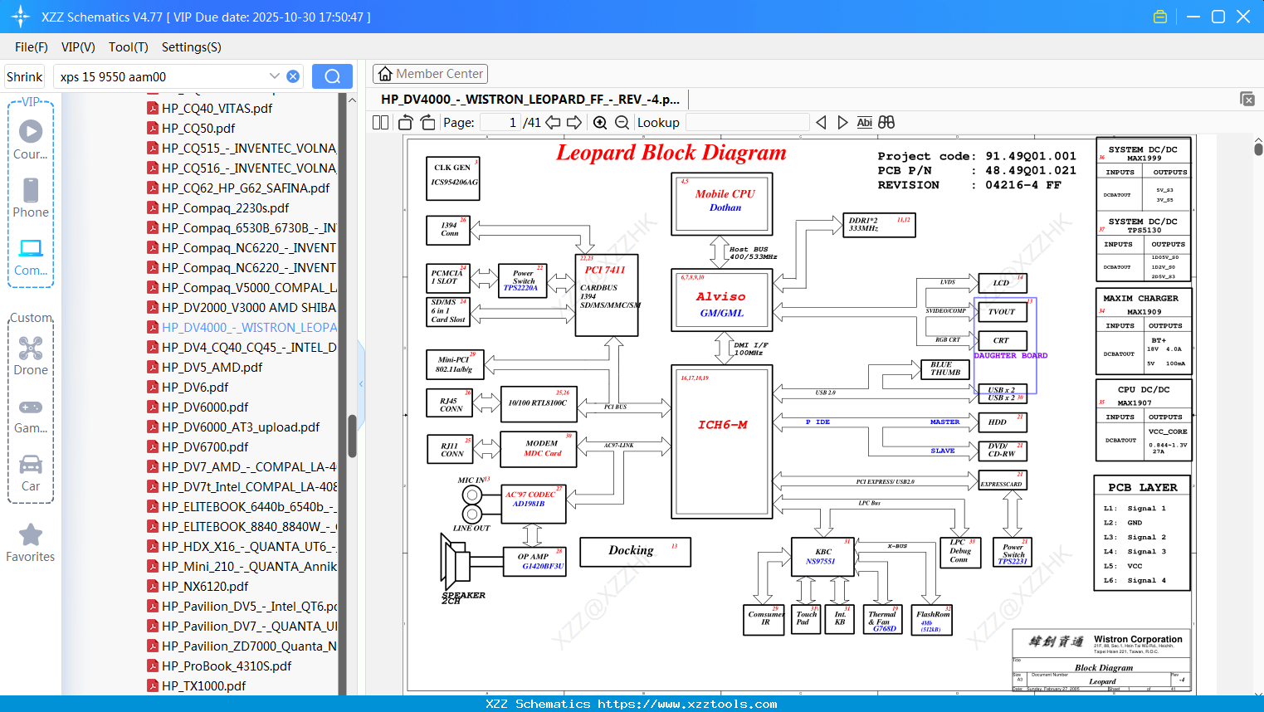Click the document vertical scrollbar thumb

click(1258, 149)
